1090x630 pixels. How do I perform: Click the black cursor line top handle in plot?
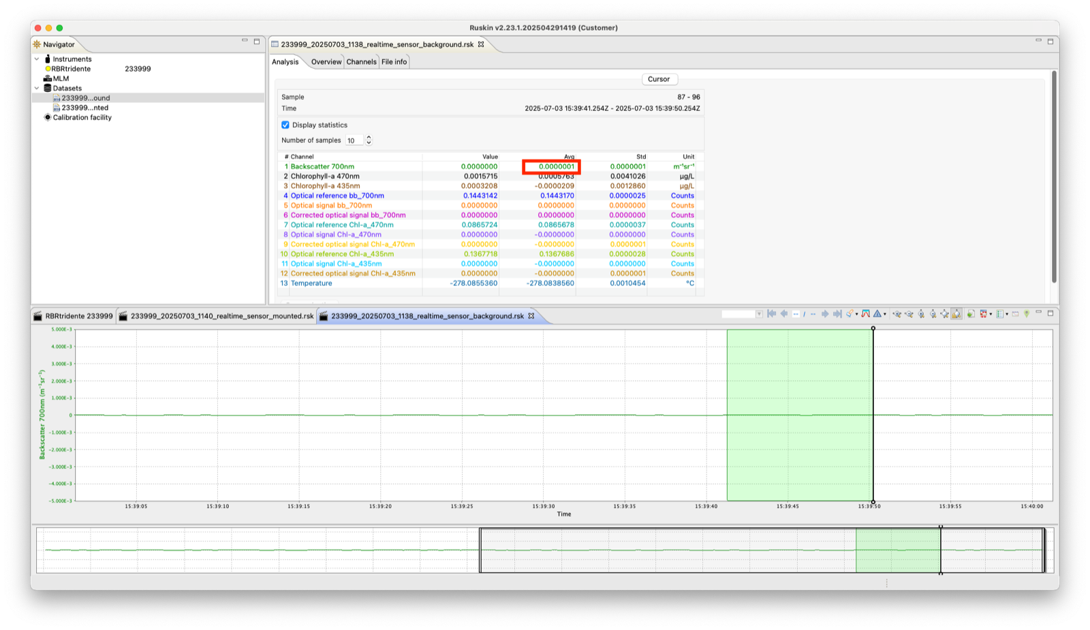[x=873, y=328]
